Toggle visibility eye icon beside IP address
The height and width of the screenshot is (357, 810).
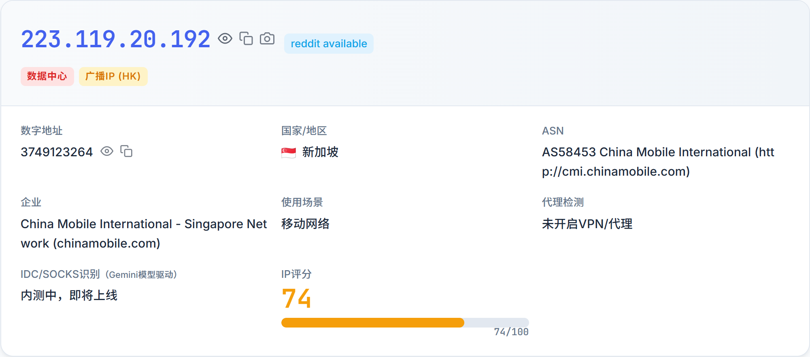[225, 39]
